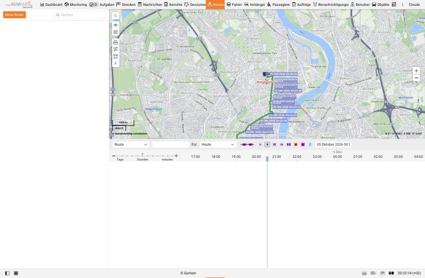Viewport: 425px width, 278px height.
Task: Click the distance measuring tool on the map
Action: (x=115, y=43)
